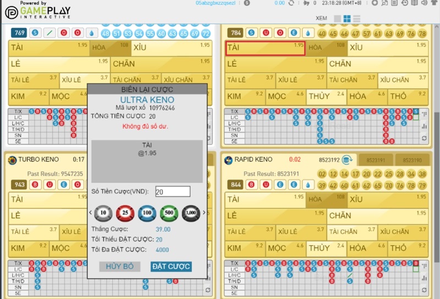Image resolution: width=440 pixels, height=299 pixels.
Task: Mute sound with the speaker icon
Action: [424, 3]
